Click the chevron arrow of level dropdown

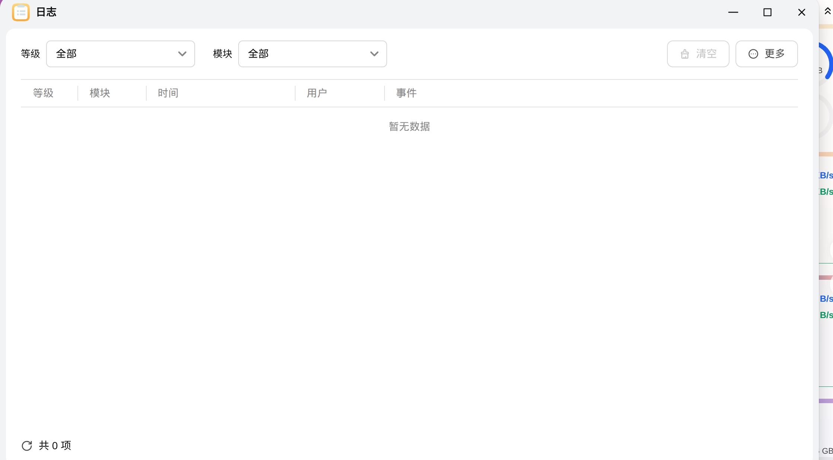coord(182,54)
